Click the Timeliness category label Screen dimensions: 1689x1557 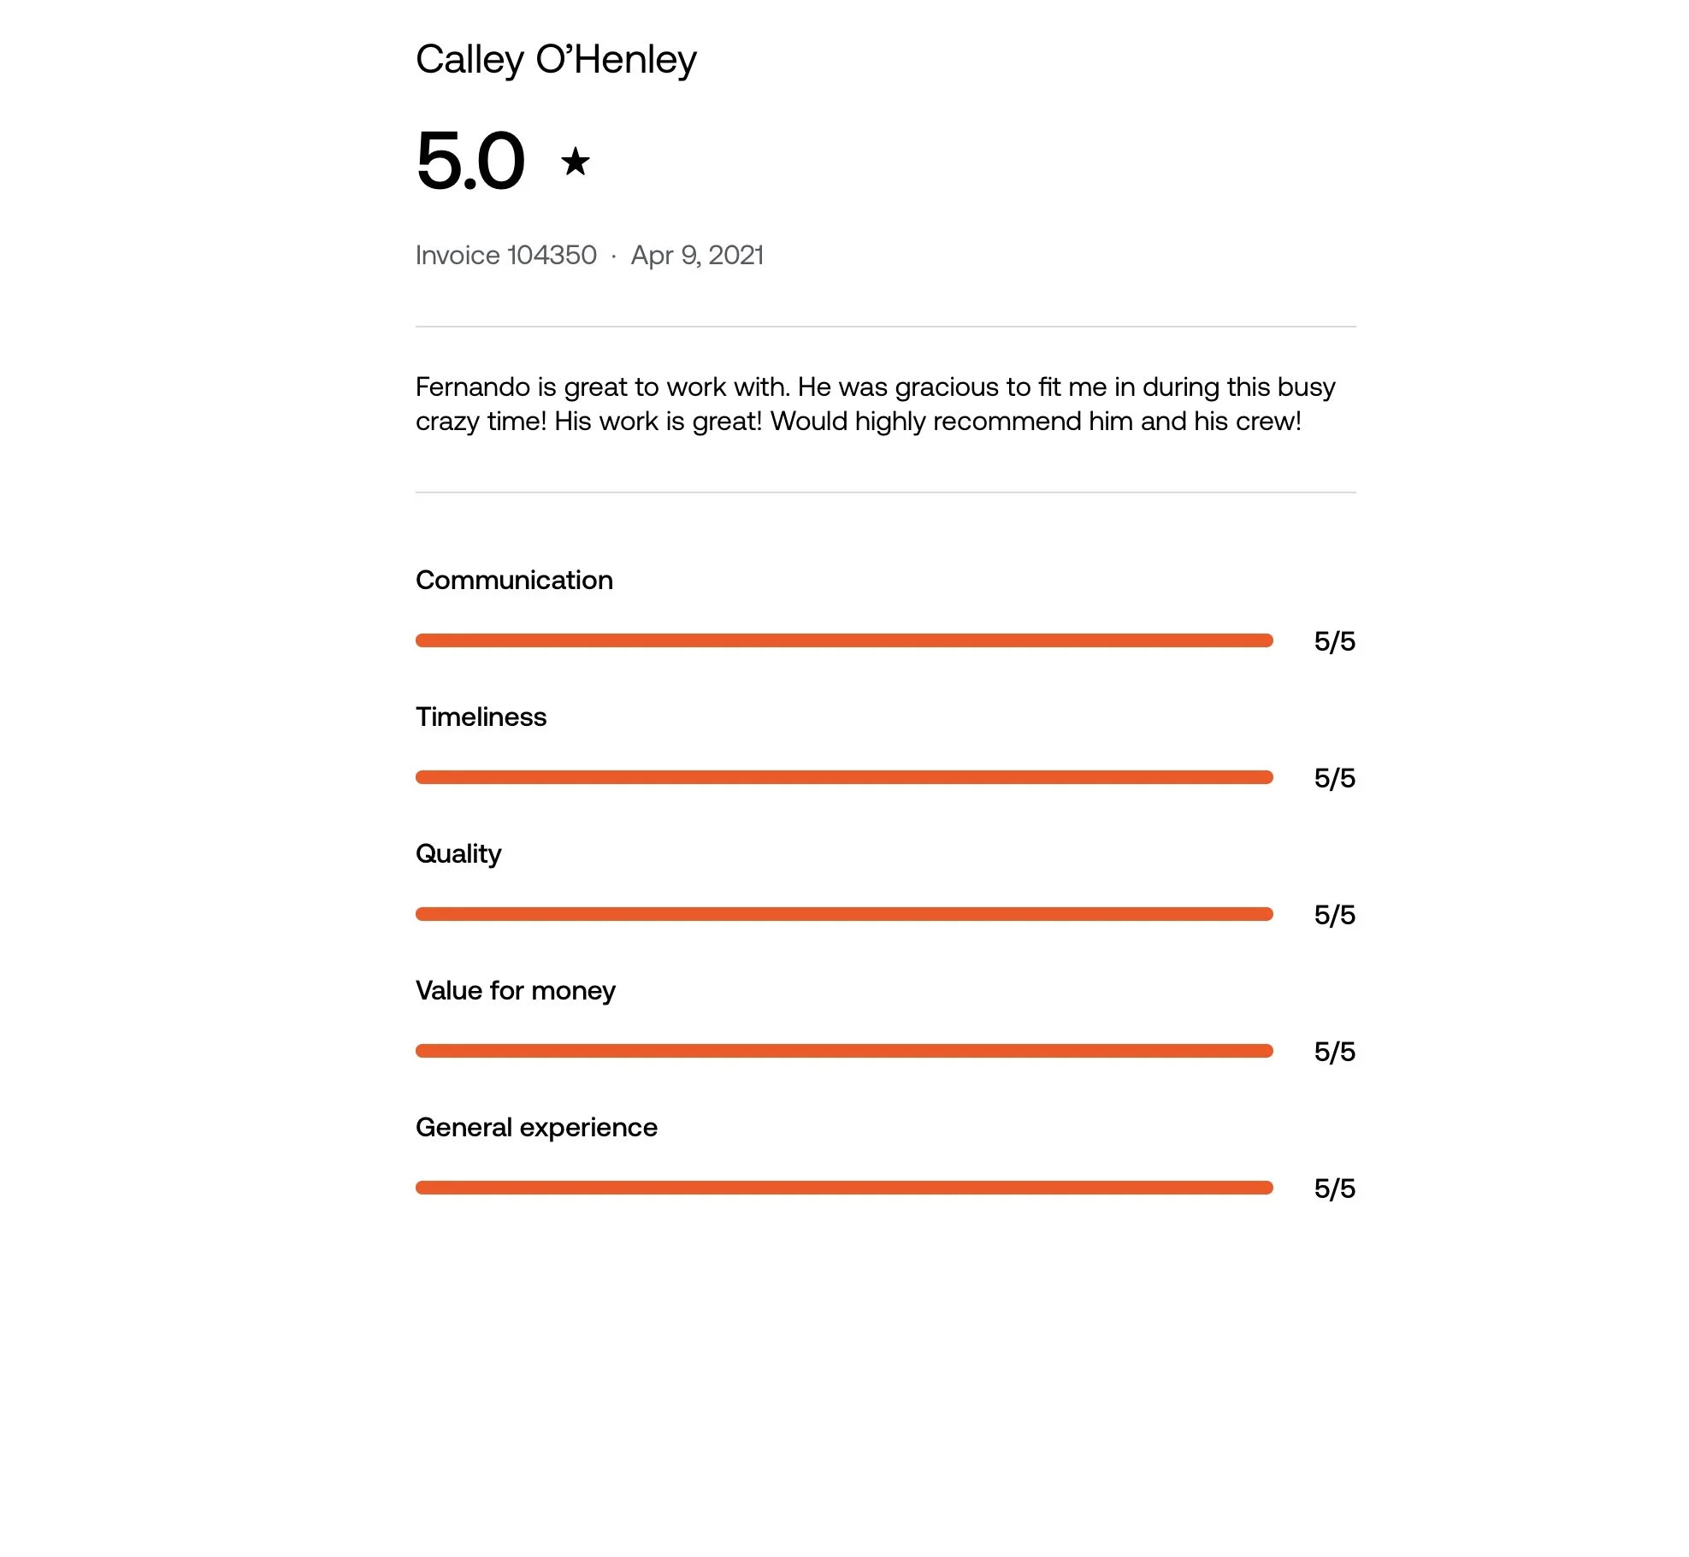pos(481,717)
